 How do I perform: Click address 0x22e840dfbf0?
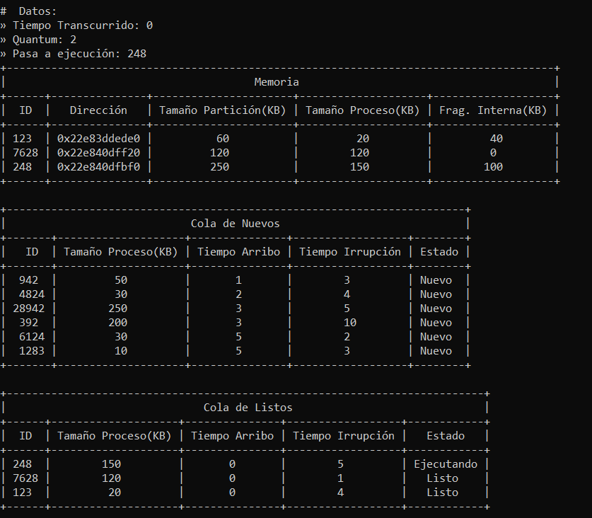(x=98, y=167)
